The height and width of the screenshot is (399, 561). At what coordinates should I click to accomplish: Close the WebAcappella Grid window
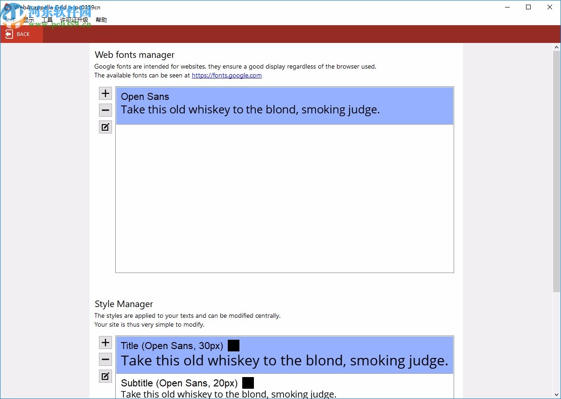[x=550, y=7]
